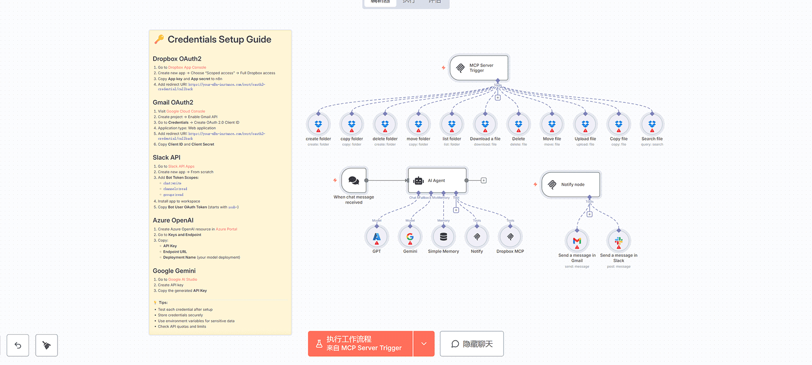The width and height of the screenshot is (812, 365).
Task: Open dropdown arrow beside execute workflow button
Action: pos(424,344)
